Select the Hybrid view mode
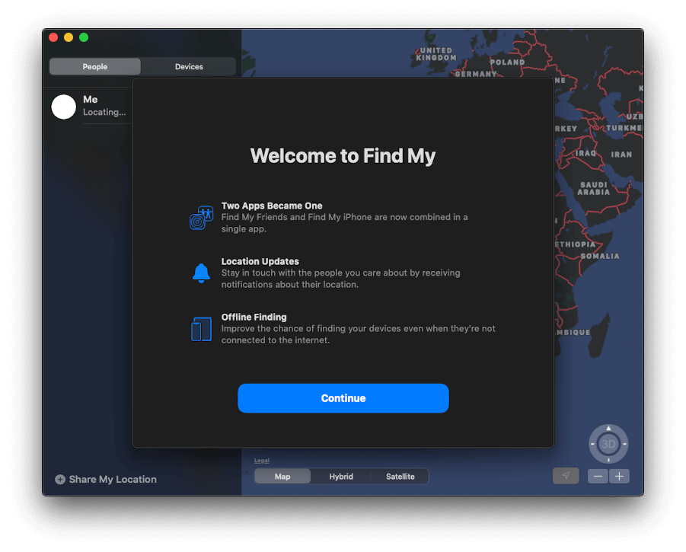686x552 pixels. click(341, 477)
